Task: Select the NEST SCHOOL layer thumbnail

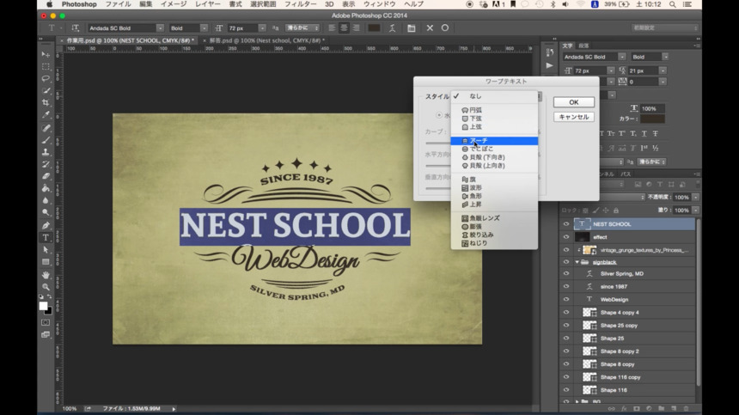Action: pos(582,224)
